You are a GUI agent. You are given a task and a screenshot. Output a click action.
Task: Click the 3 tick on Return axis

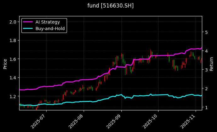(206, 70)
